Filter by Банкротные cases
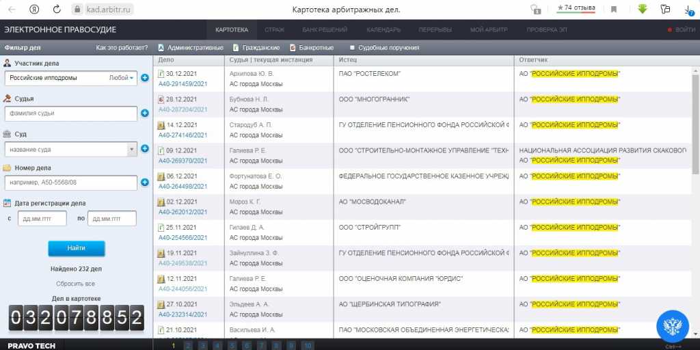This screenshot has width=700, height=350. tap(312, 47)
